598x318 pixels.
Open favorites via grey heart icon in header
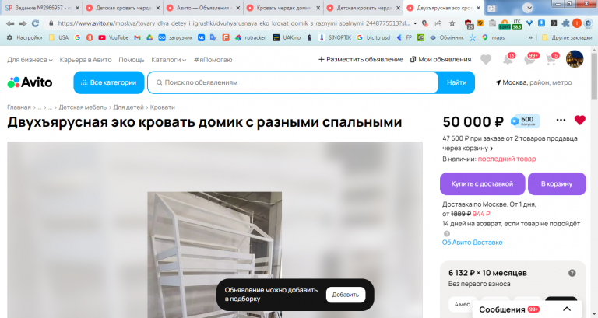click(x=486, y=60)
